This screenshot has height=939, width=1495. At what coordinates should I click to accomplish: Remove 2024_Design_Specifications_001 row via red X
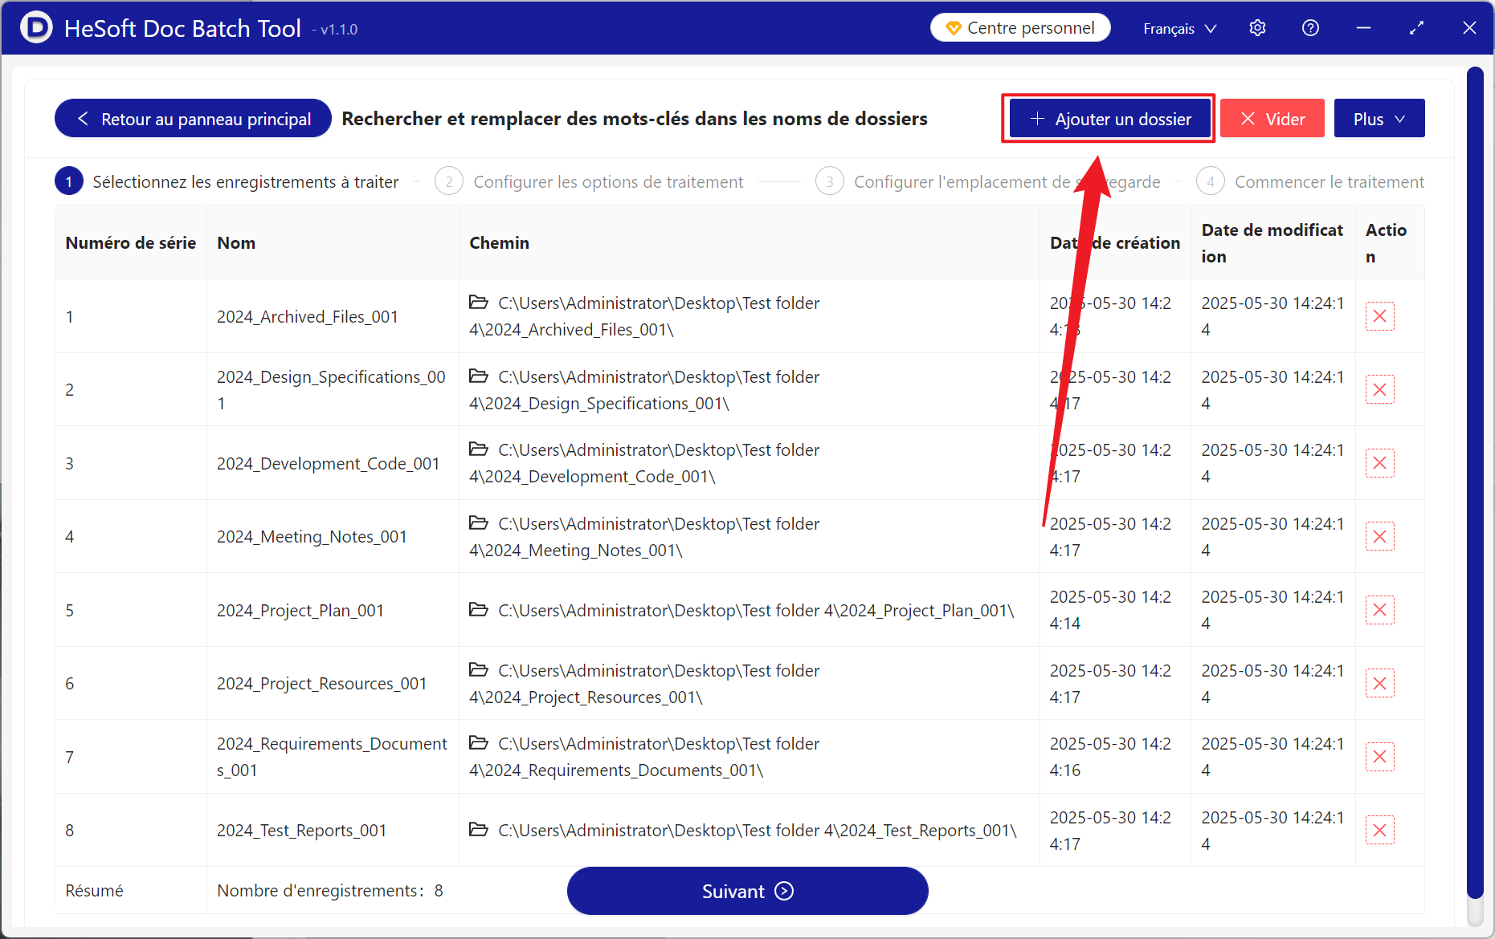point(1379,390)
